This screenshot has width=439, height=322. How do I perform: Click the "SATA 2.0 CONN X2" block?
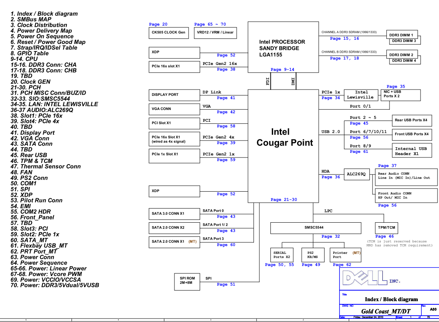174,228
